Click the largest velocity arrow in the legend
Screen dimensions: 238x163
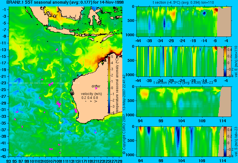coord(96,101)
